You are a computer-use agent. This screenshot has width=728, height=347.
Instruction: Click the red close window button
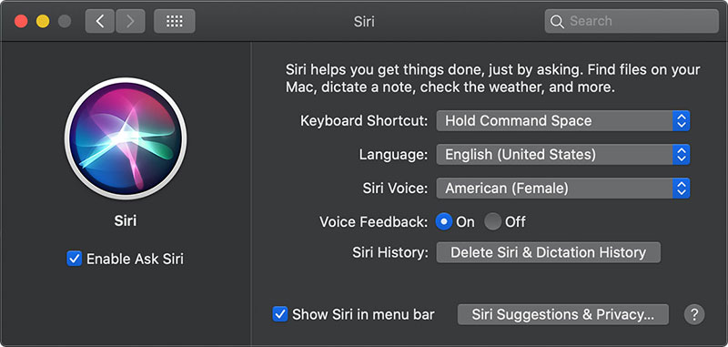pyautogui.click(x=21, y=21)
